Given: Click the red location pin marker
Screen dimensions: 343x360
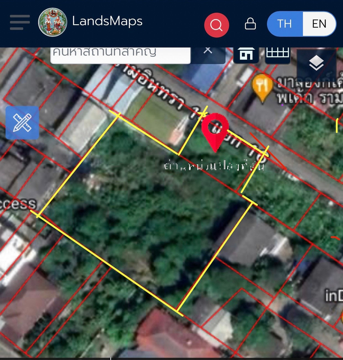Looking at the screenshot, I should point(215,130).
